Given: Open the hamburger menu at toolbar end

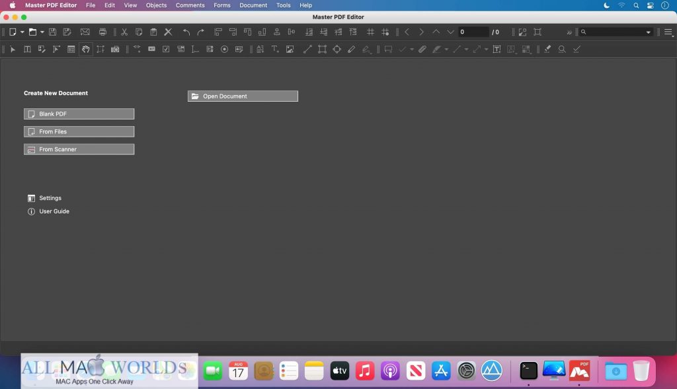Looking at the screenshot, I should pyautogui.click(x=668, y=32).
